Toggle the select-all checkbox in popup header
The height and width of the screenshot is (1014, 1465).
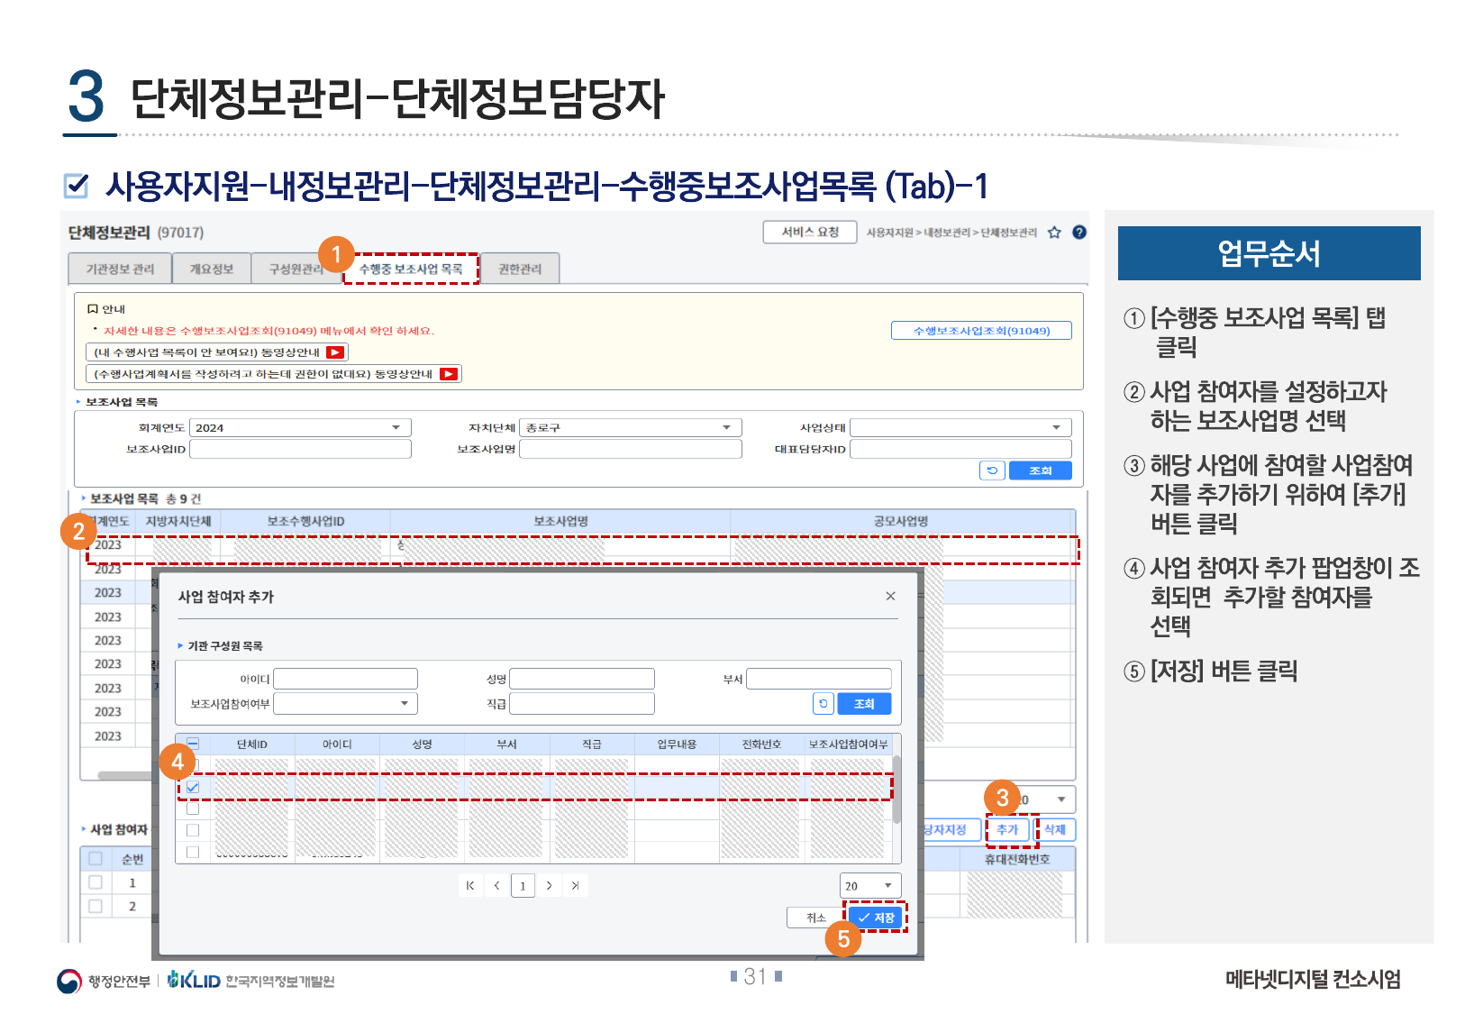(x=193, y=745)
